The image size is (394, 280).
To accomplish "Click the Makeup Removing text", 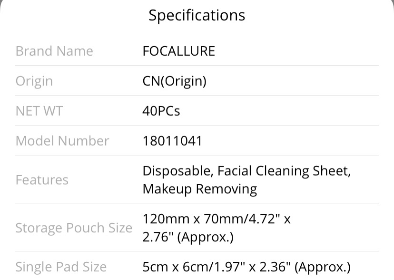I will [x=200, y=189].
